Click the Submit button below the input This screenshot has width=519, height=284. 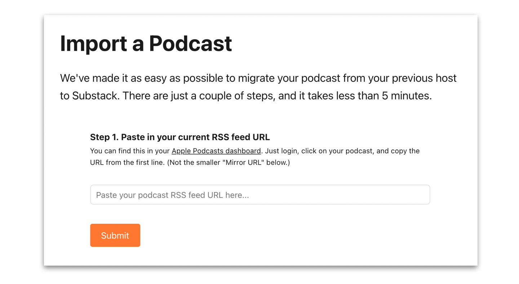click(x=115, y=235)
